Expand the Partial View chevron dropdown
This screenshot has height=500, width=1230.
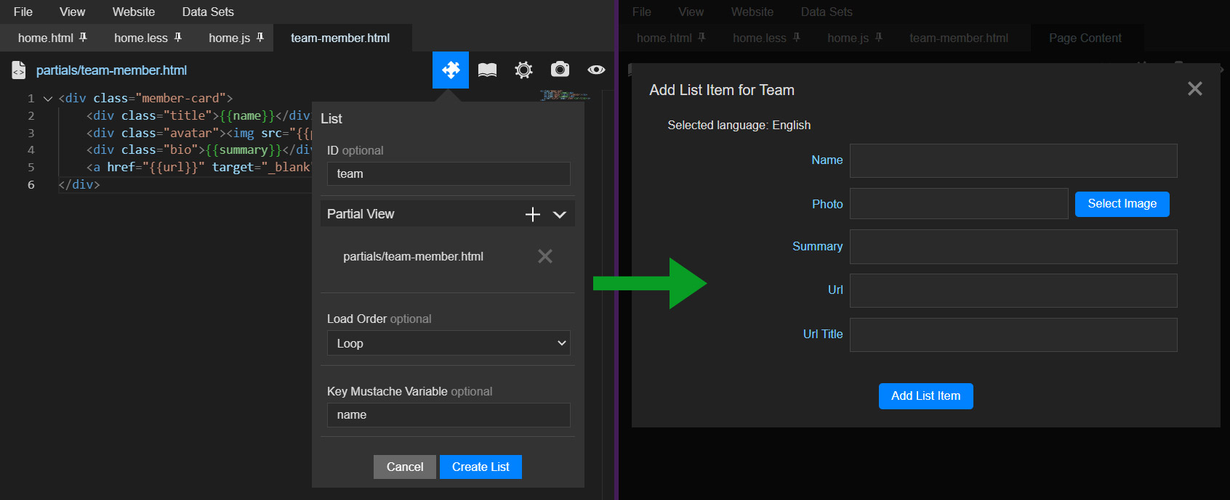pyautogui.click(x=559, y=214)
